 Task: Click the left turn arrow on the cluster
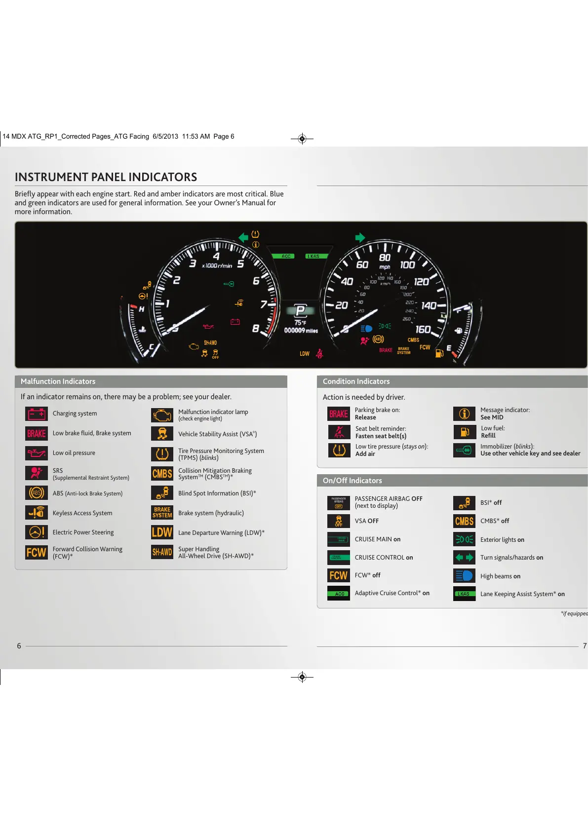coord(243,237)
